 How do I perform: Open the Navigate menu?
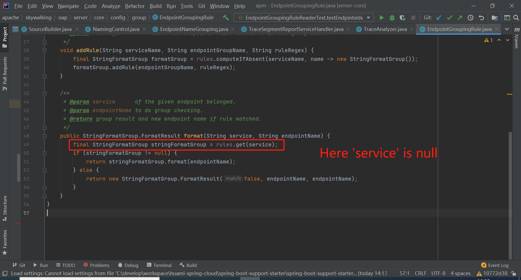click(68, 6)
